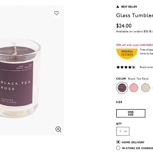Open the Read reviews link

coord(146,67)
